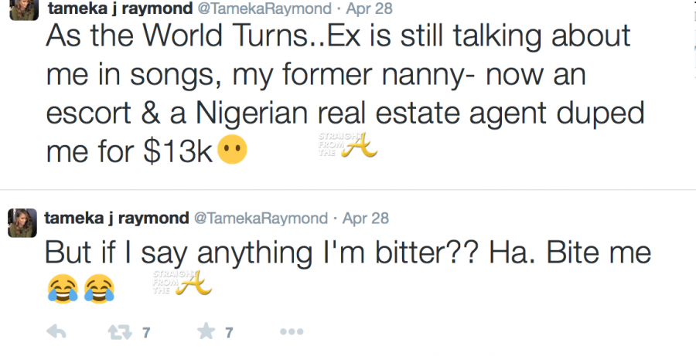Favorite the tweet with the star icon
The width and height of the screenshot is (696, 356).
(205, 332)
